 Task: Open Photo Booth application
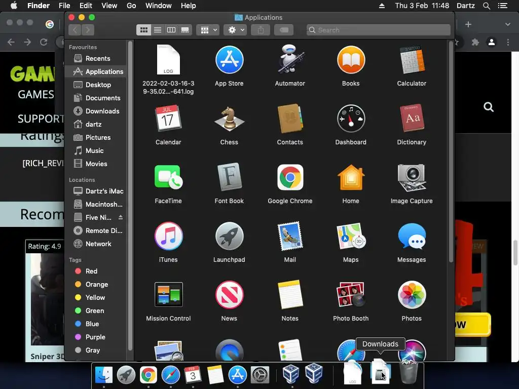(351, 295)
